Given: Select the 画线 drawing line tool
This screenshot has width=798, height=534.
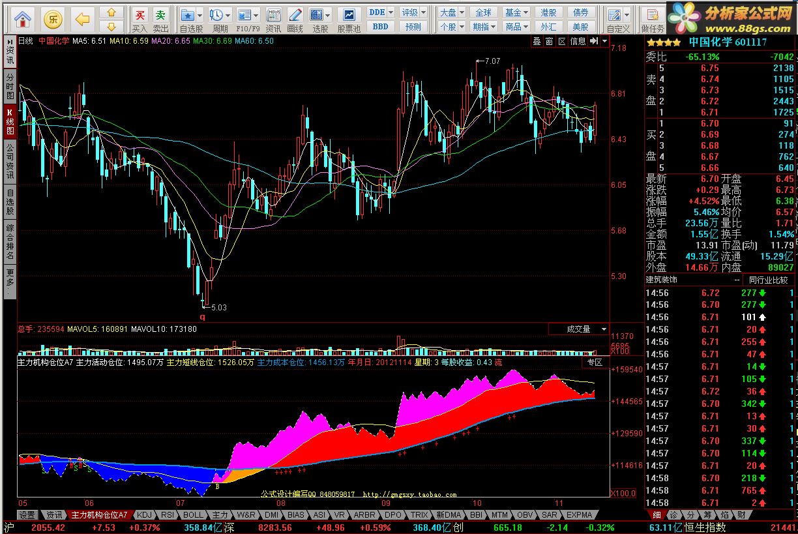Looking at the screenshot, I should [x=295, y=20].
